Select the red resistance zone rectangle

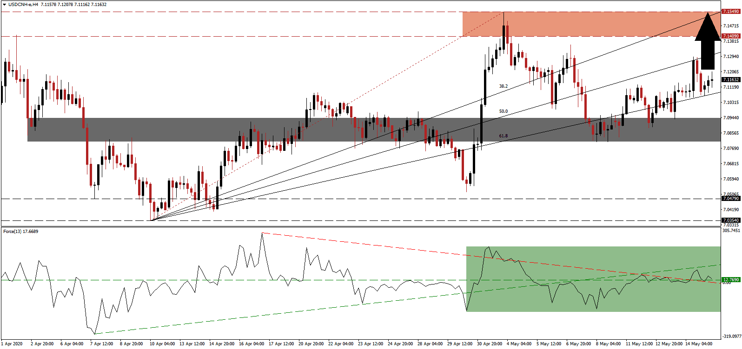[590, 24]
